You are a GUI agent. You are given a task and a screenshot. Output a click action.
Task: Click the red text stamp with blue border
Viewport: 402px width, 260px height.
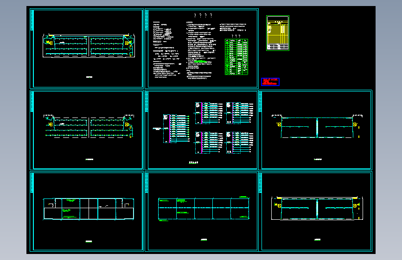[270, 81]
